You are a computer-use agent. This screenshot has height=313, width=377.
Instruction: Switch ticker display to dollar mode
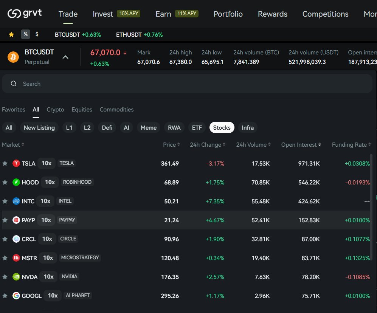(37, 34)
